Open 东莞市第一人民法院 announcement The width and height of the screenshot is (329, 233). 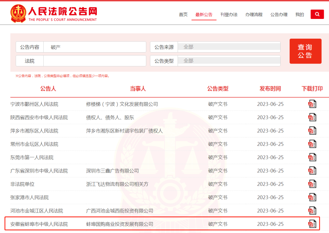point(32,157)
